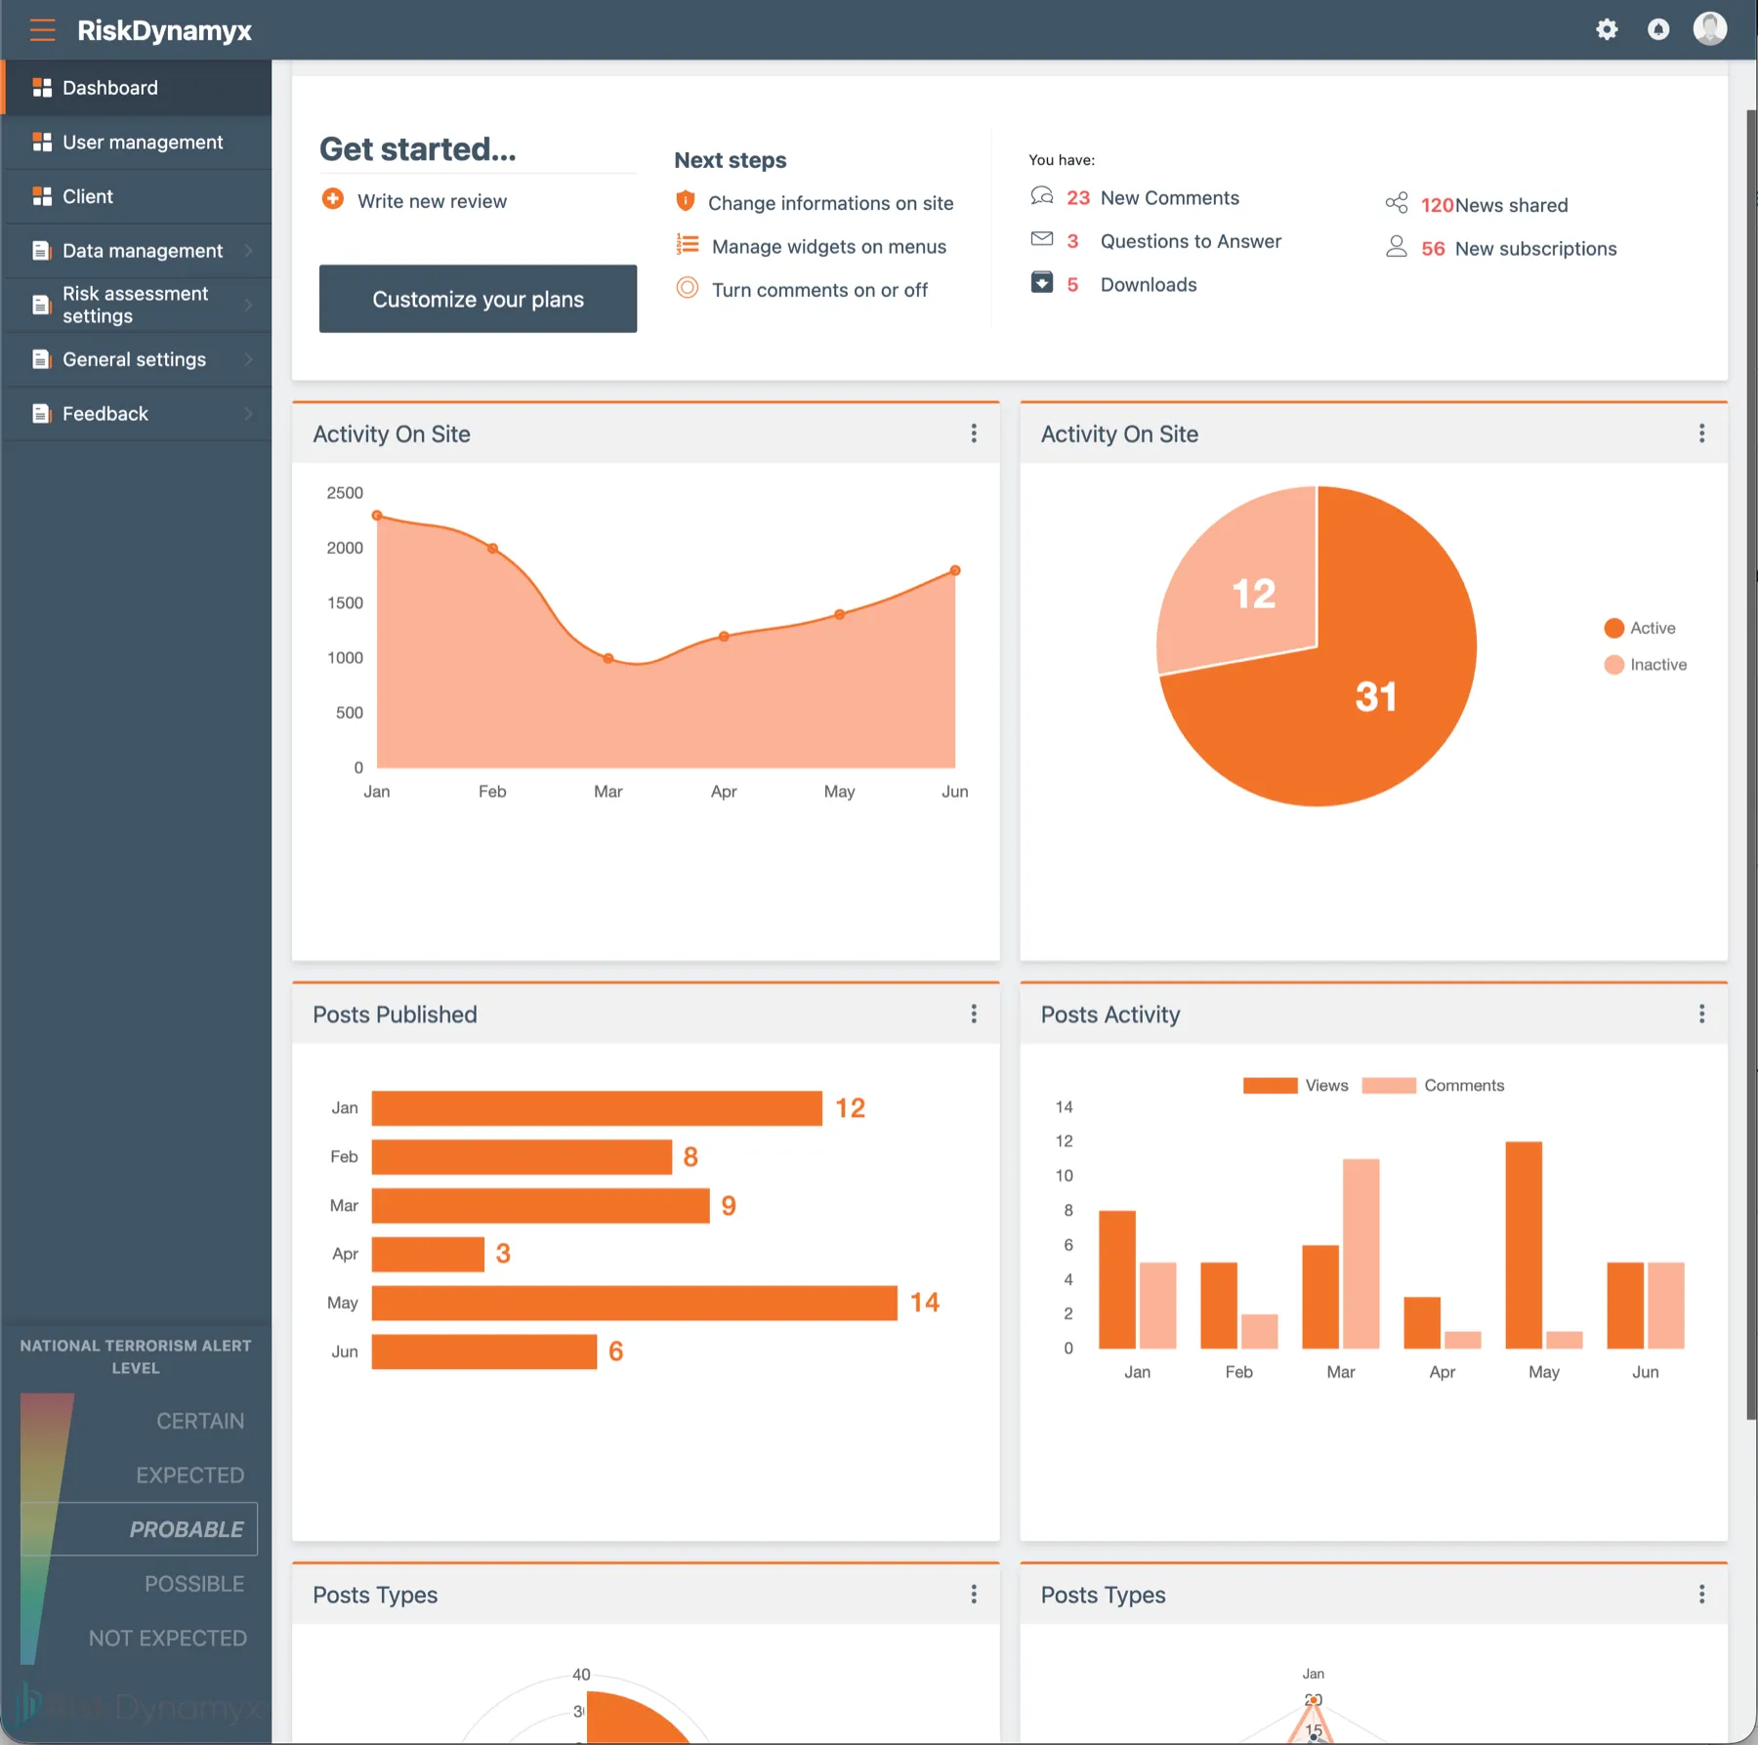Click the envelope Questions to Answer icon

coord(1042,239)
